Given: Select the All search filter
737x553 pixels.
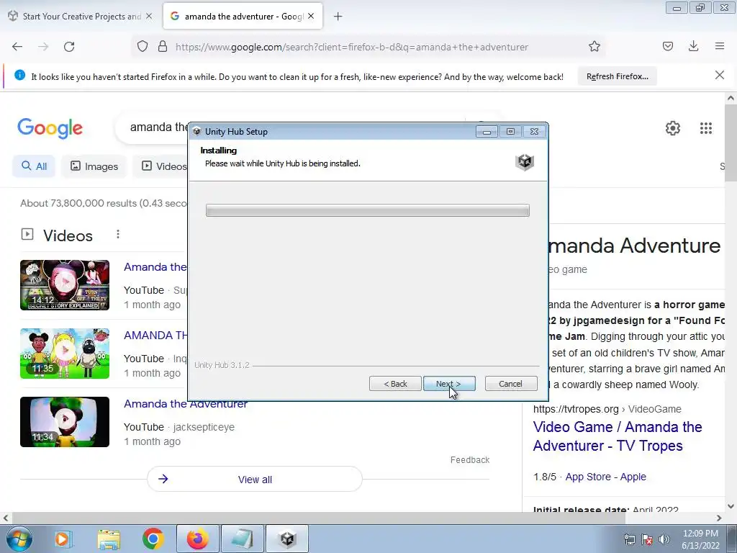Looking at the screenshot, I should pos(34,166).
